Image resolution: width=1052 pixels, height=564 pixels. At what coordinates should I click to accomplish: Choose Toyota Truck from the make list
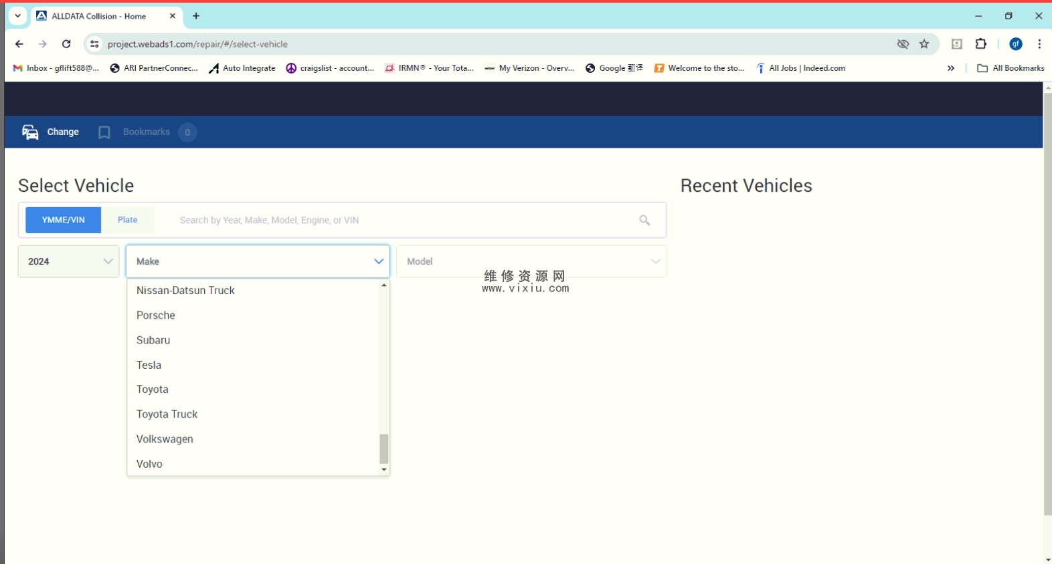[x=253, y=414]
